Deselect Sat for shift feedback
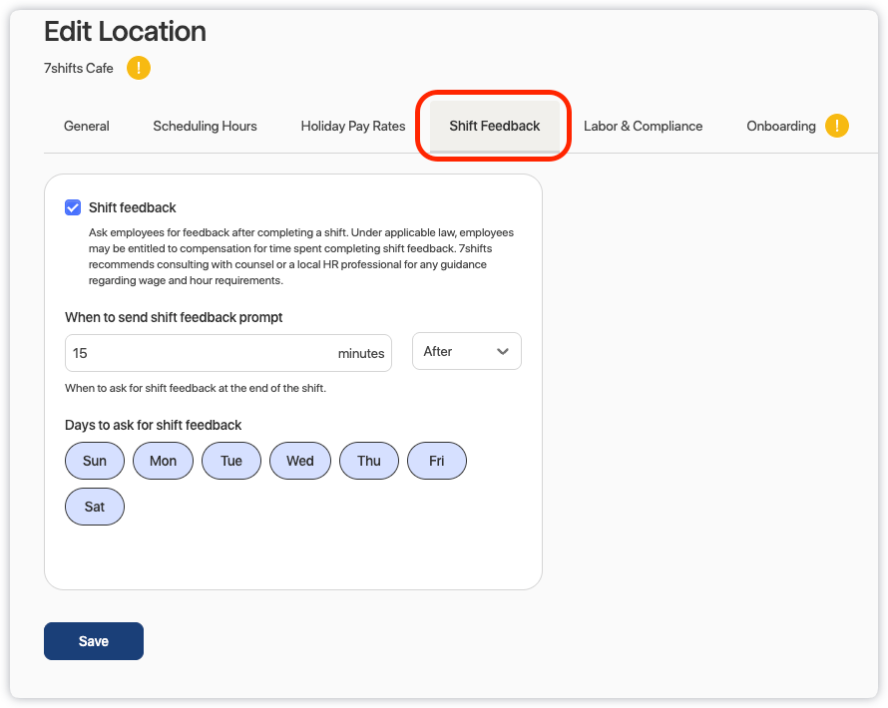This screenshot has height=708, width=888. 95,507
